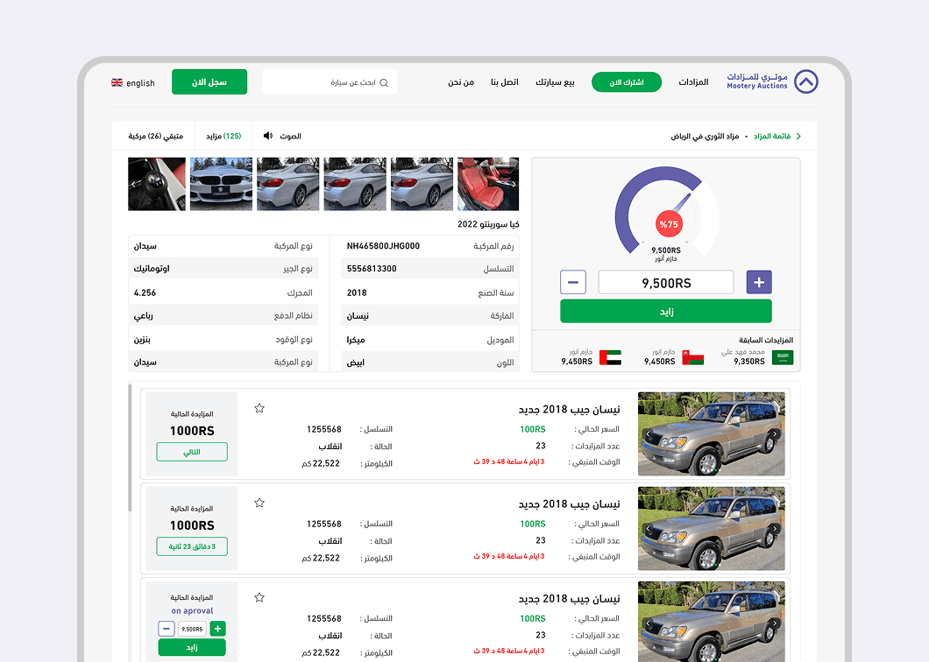Mute the auction sound via the speaker icon
The width and height of the screenshot is (929, 662).
(268, 136)
